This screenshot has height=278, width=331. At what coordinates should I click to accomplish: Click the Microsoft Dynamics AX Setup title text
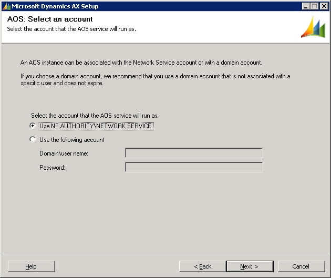pos(55,6)
